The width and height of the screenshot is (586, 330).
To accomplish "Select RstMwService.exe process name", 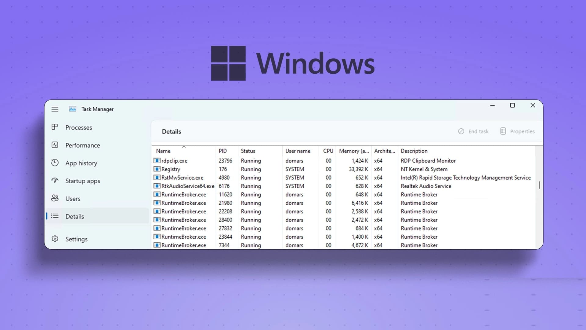I will (x=182, y=178).
